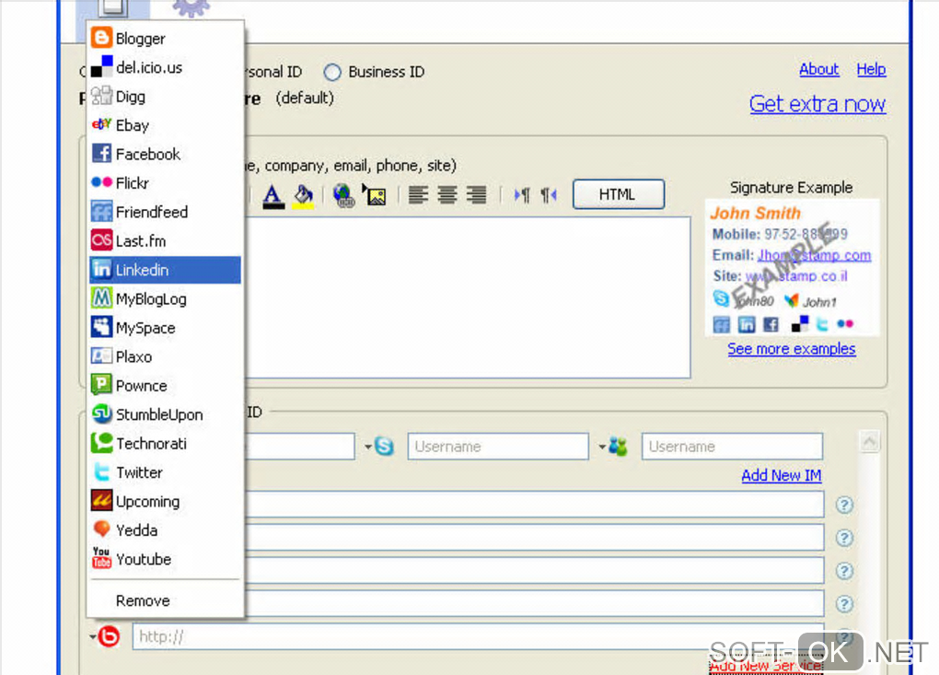Click inside the signature text editor
Image resolution: width=939 pixels, height=675 pixels.
coord(467,297)
